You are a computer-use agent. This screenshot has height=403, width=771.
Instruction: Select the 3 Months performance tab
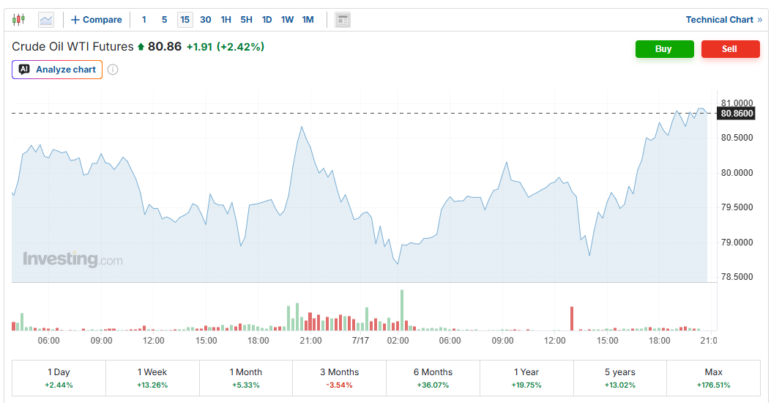(x=339, y=378)
